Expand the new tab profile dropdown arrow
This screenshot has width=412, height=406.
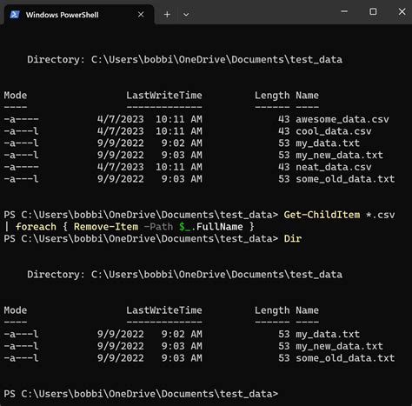[x=186, y=15]
